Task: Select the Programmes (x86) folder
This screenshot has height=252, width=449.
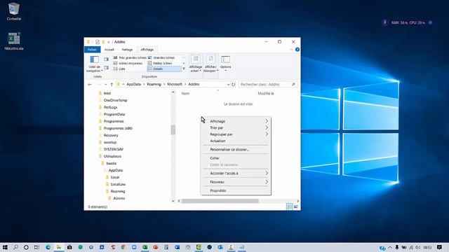Action: click(x=118, y=128)
